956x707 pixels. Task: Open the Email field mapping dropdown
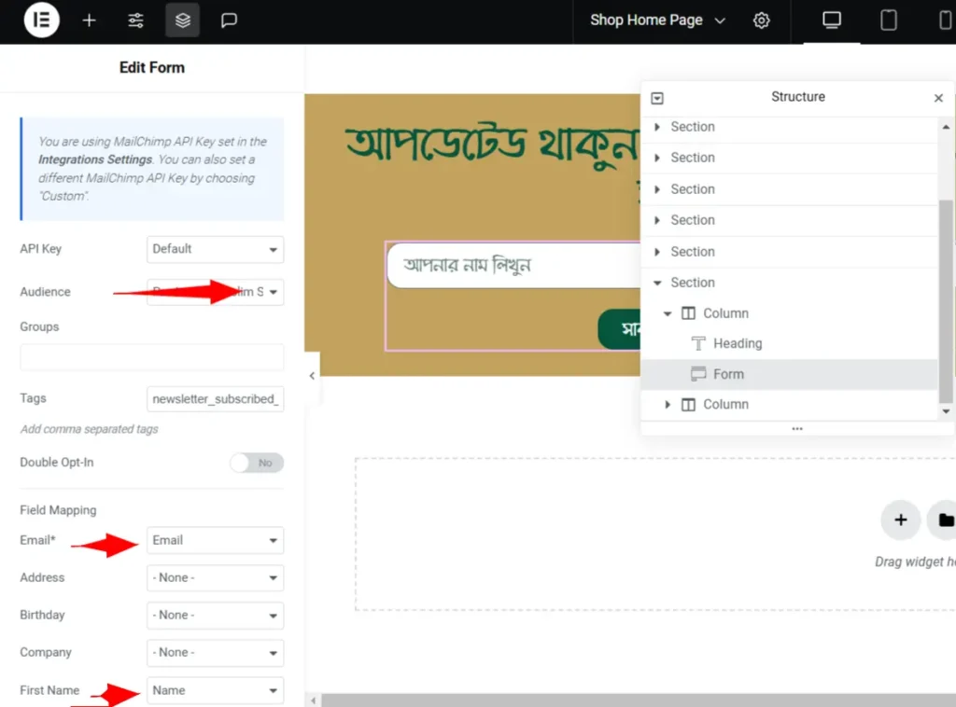(x=216, y=540)
